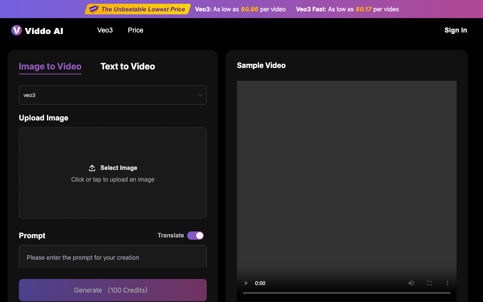Open the video player more options menu
The width and height of the screenshot is (483, 302).
pyautogui.click(x=448, y=283)
